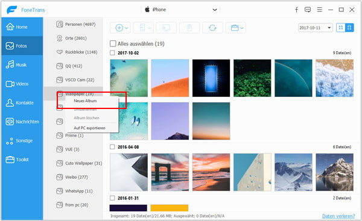The width and height of the screenshot is (362, 221).
Task: Open the hamburger menu icon
Action: [320, 10]
